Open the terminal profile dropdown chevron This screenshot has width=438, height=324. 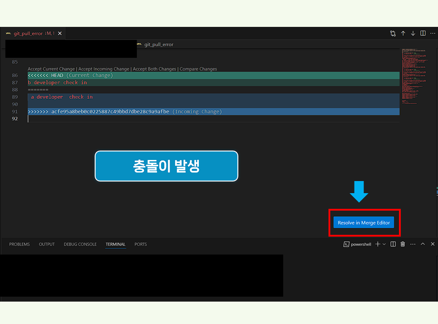coord(384,244)
